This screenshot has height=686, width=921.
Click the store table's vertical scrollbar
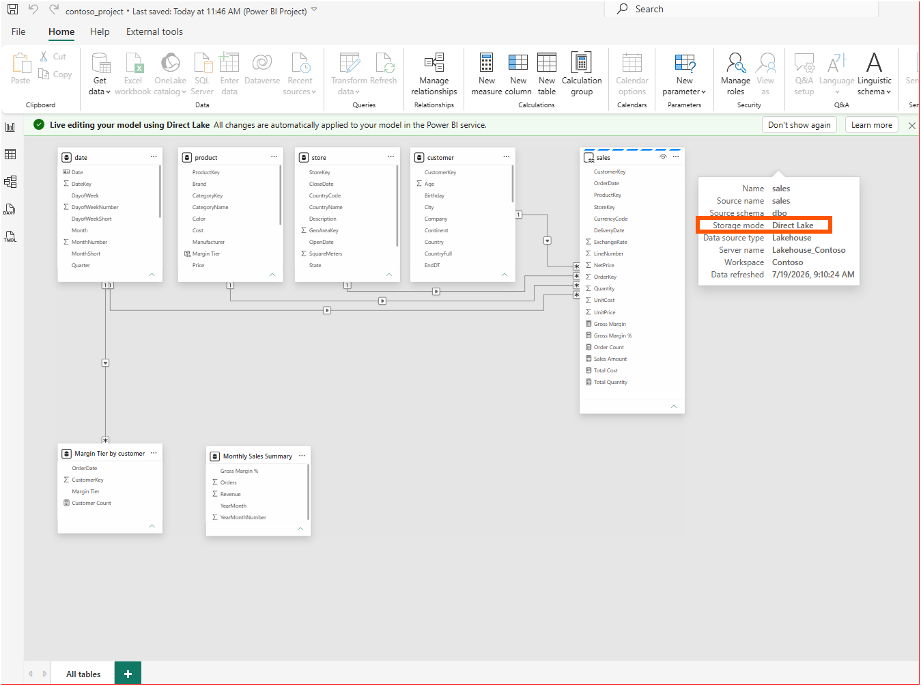coord(397,206)
